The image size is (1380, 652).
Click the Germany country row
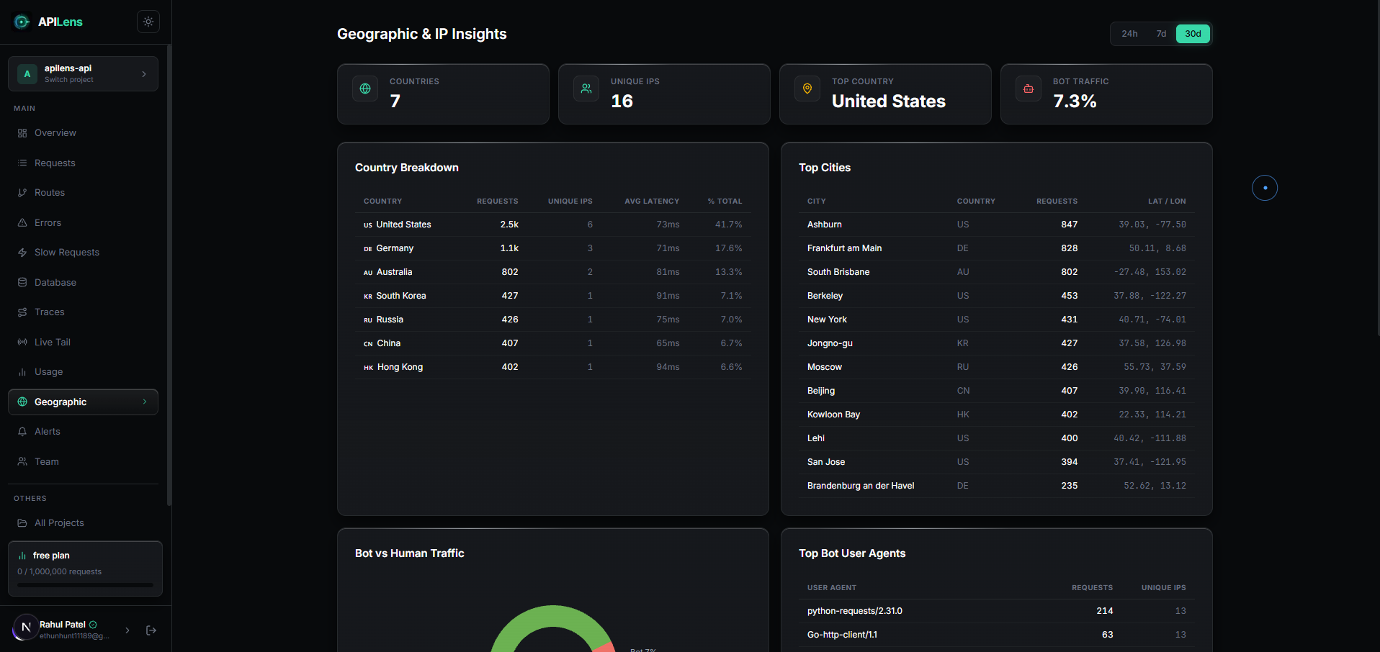tap(553, 248)
